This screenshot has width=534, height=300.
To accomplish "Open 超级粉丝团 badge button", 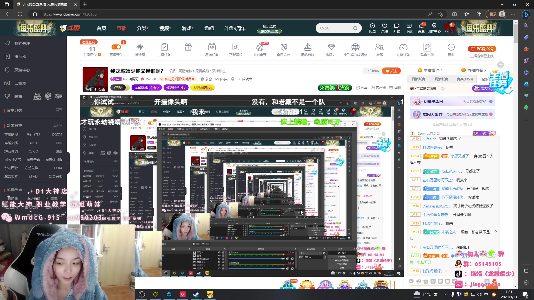I will coord(176,88).
